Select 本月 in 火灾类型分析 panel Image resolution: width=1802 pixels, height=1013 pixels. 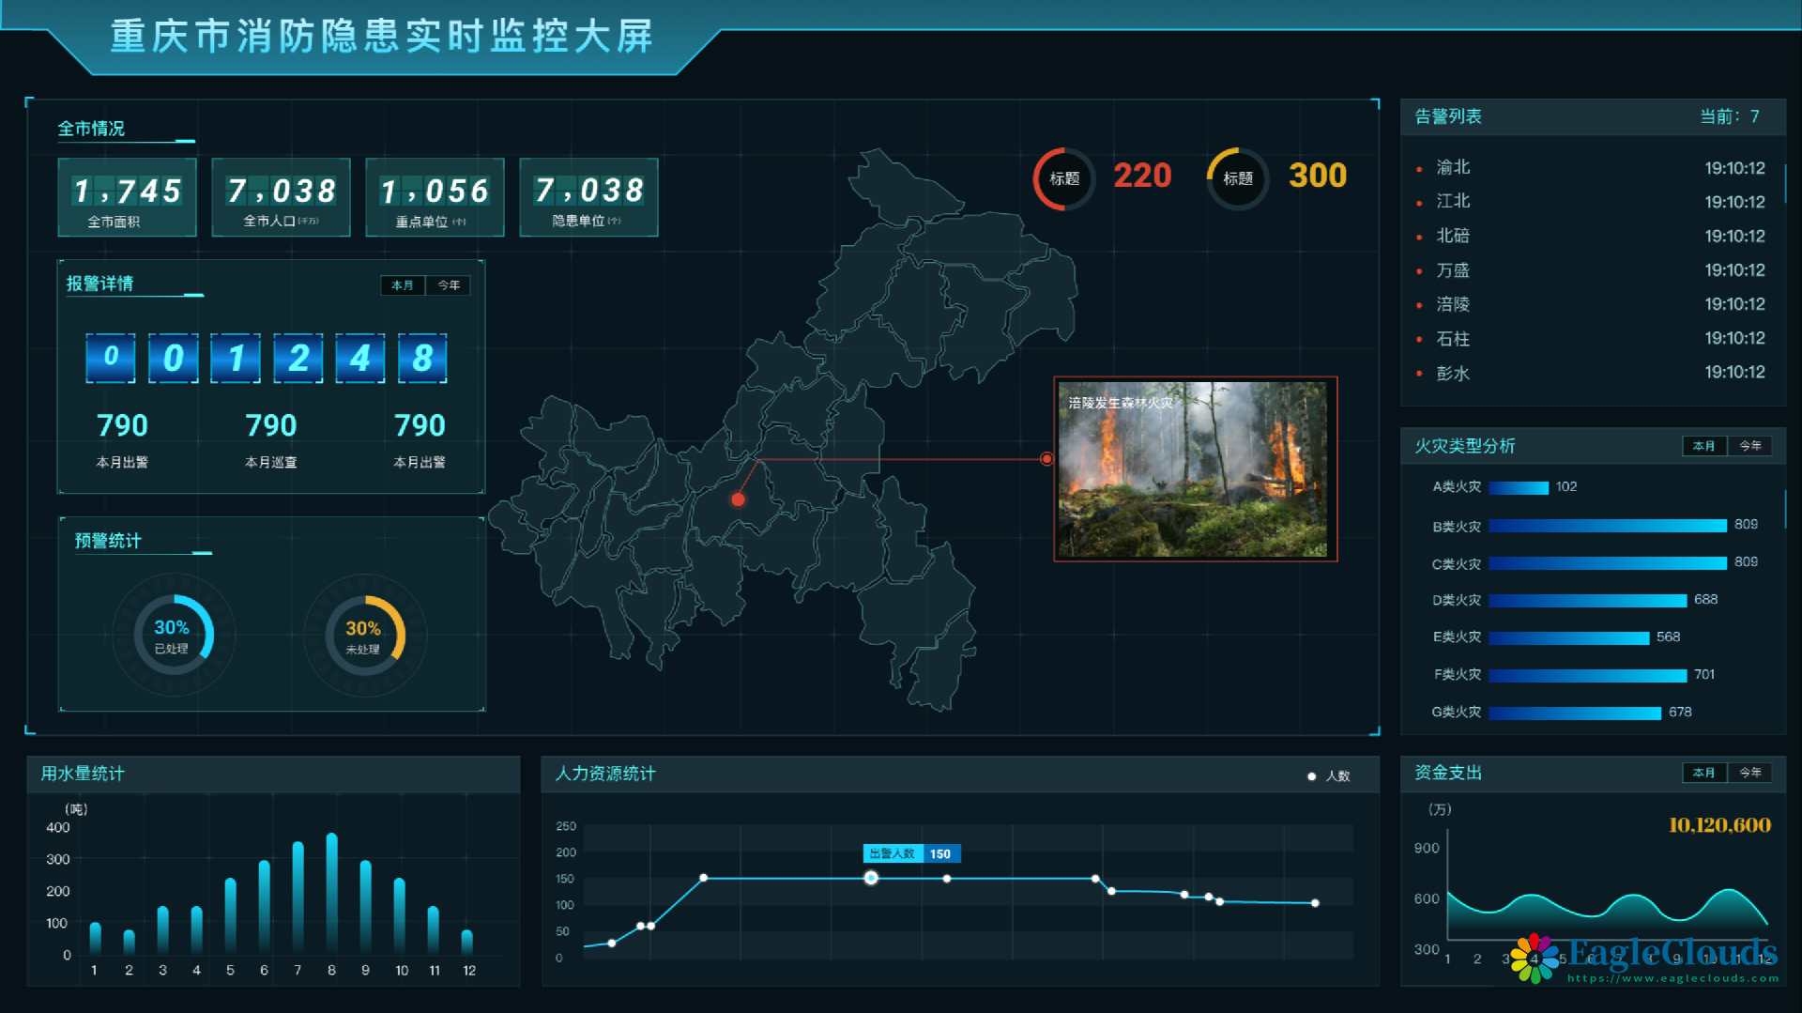point(1703,446)
